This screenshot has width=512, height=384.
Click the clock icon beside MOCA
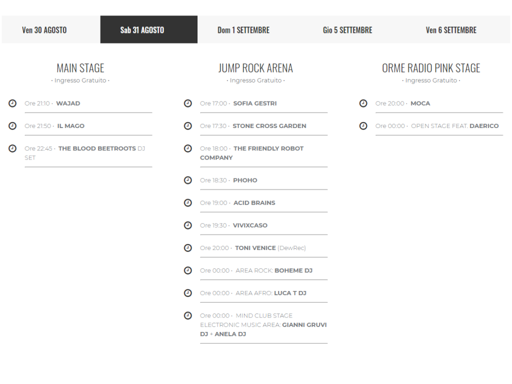pos(363,103)
